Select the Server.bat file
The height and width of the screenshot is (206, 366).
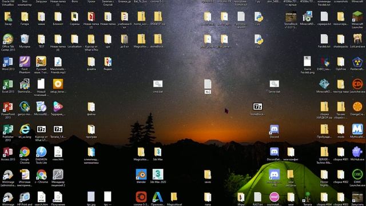point(274,84)
